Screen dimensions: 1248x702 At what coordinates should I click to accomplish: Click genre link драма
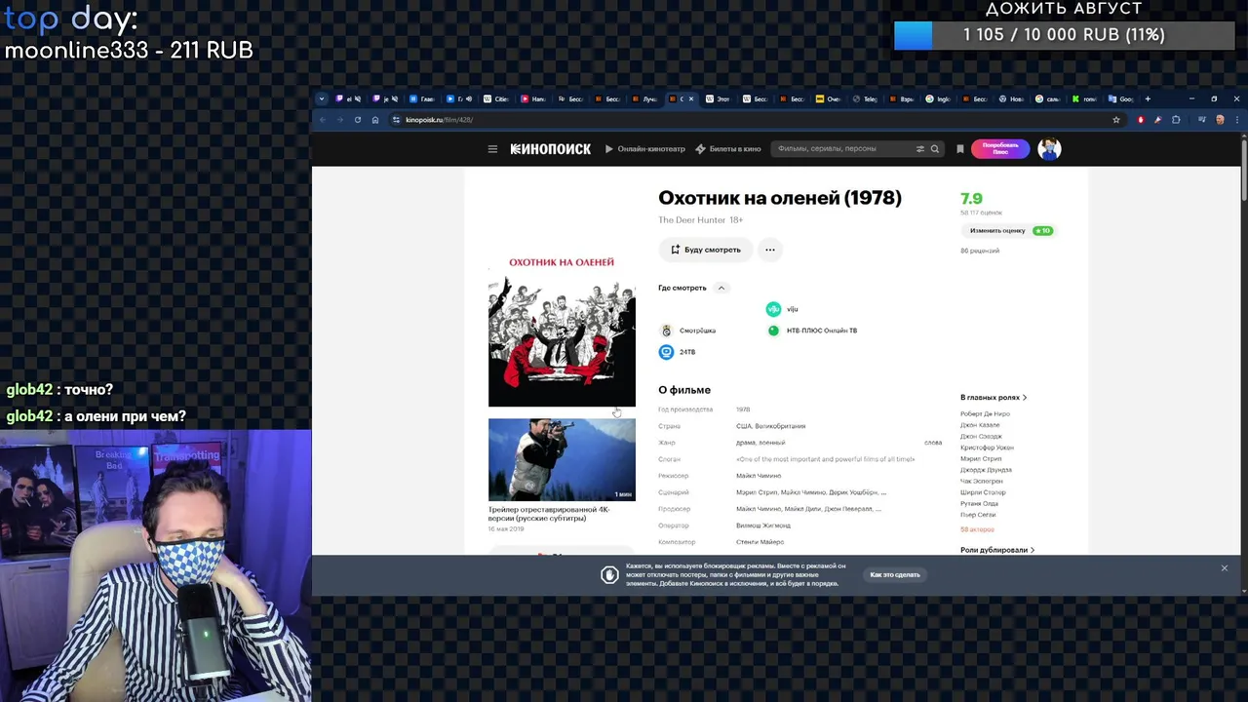click(745, 443)
